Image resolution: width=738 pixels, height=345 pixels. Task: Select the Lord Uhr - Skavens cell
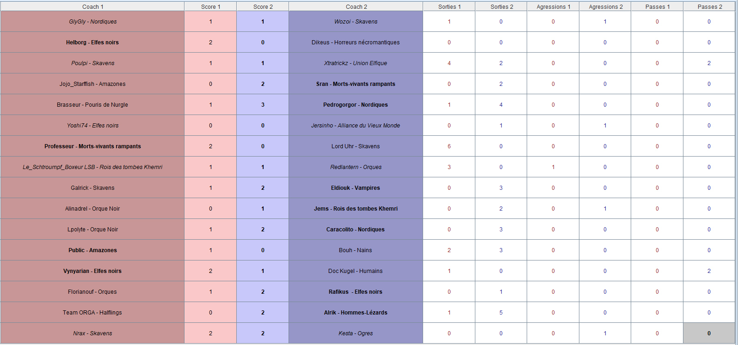point(356,146)
